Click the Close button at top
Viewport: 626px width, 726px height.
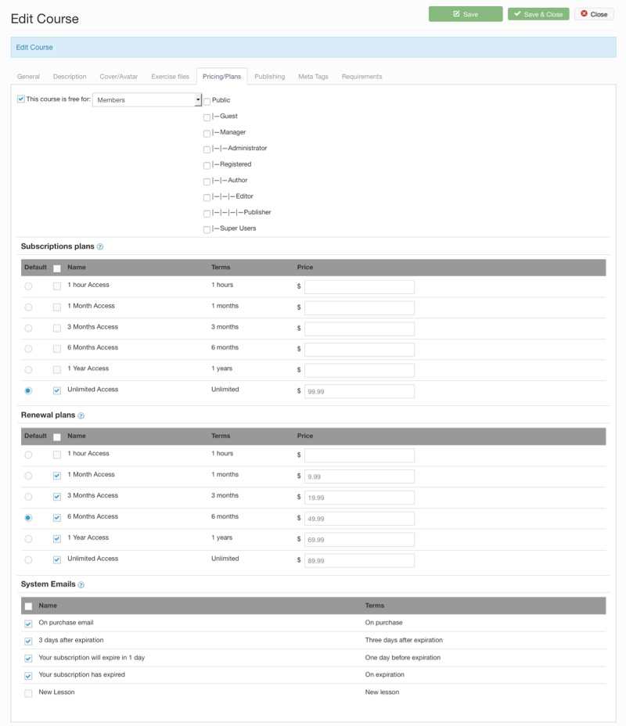pyautogui.click(x=594, y=14)
